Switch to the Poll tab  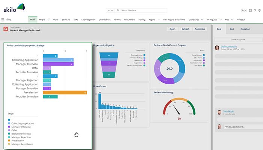coord(231,29)
